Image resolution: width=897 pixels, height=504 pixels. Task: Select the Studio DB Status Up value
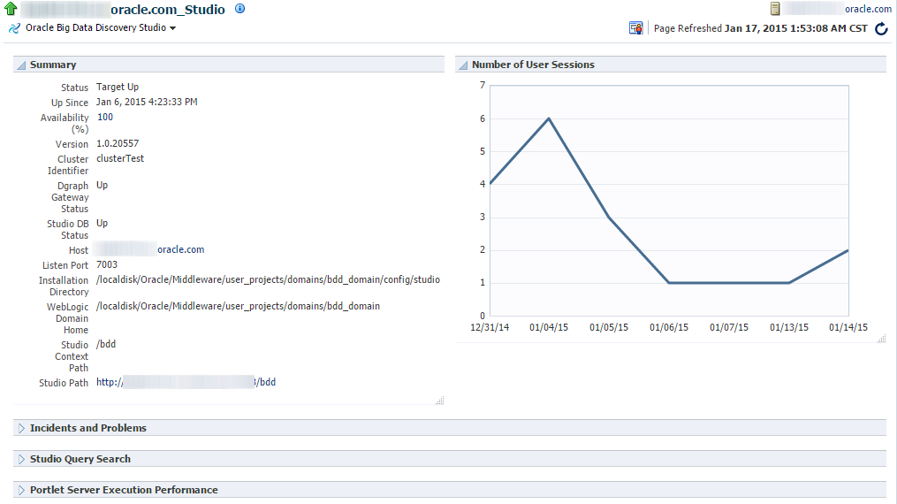coord(102,223)
